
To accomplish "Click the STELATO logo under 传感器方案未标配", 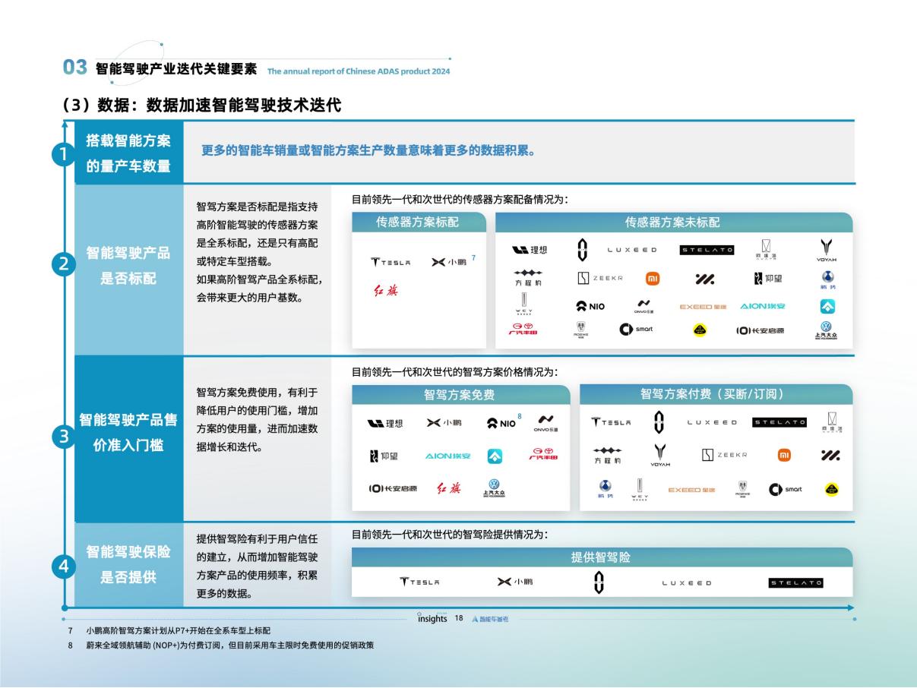I will [x=707, y=250].
